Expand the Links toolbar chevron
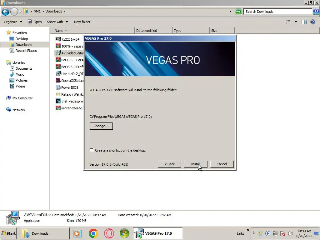 point(248,230)
